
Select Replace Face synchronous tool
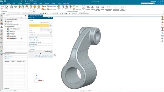coord(70,7)
